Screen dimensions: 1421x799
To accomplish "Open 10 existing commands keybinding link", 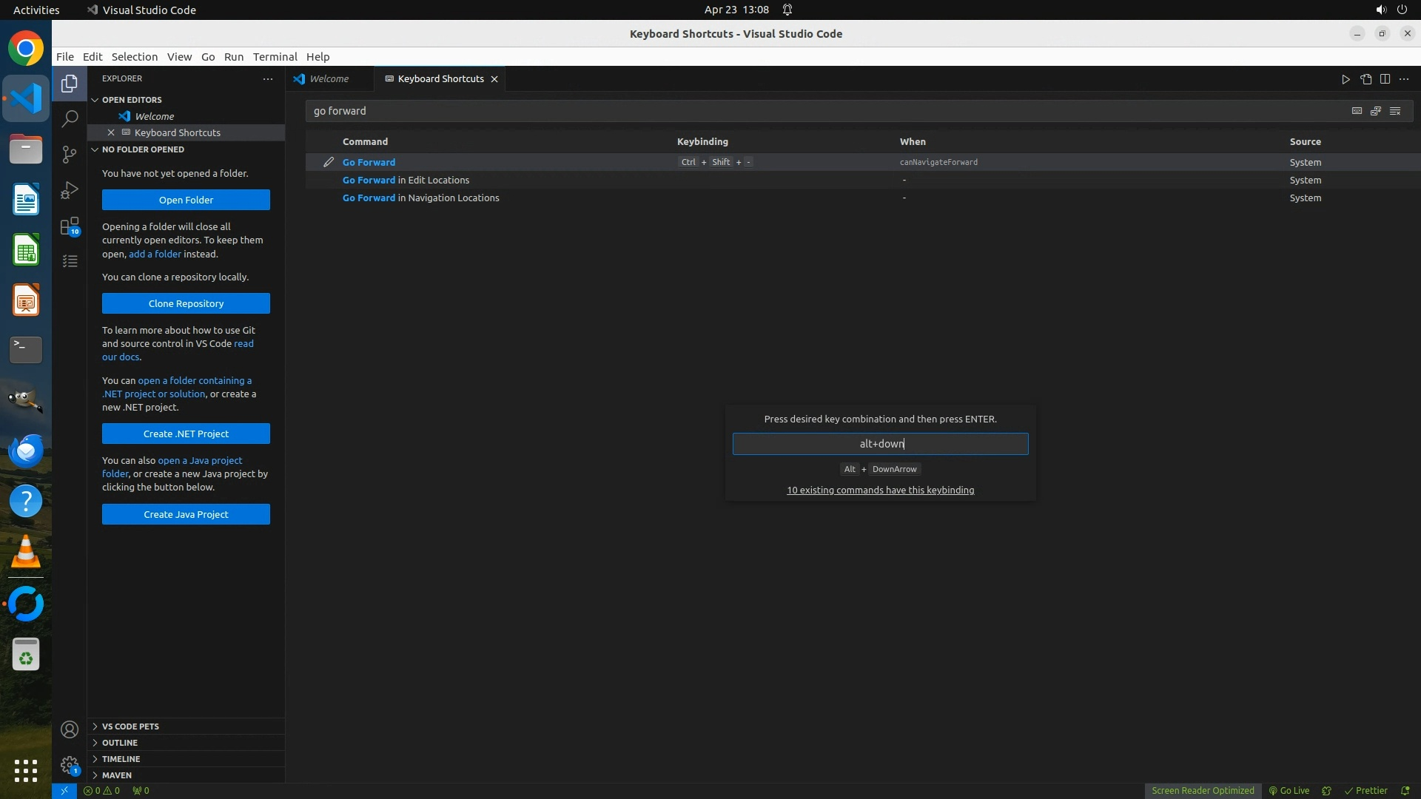I will click(x=880, y=490).
